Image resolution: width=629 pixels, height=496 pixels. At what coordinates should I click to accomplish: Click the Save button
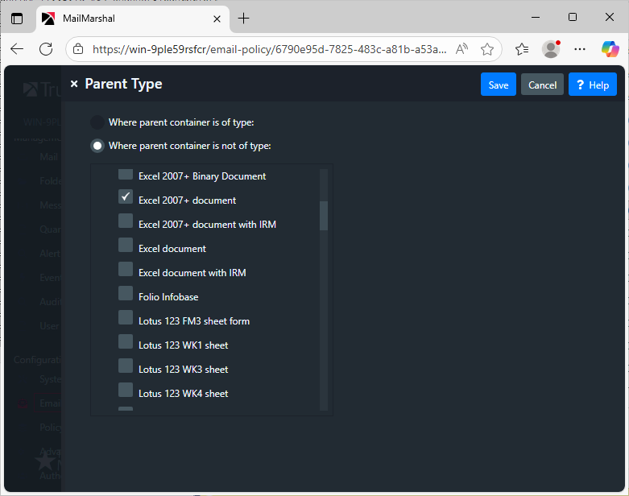point(499,85)
